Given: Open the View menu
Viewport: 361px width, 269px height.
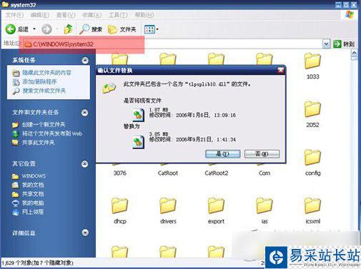Looking at the screenshot, I should tap(66, 15).
